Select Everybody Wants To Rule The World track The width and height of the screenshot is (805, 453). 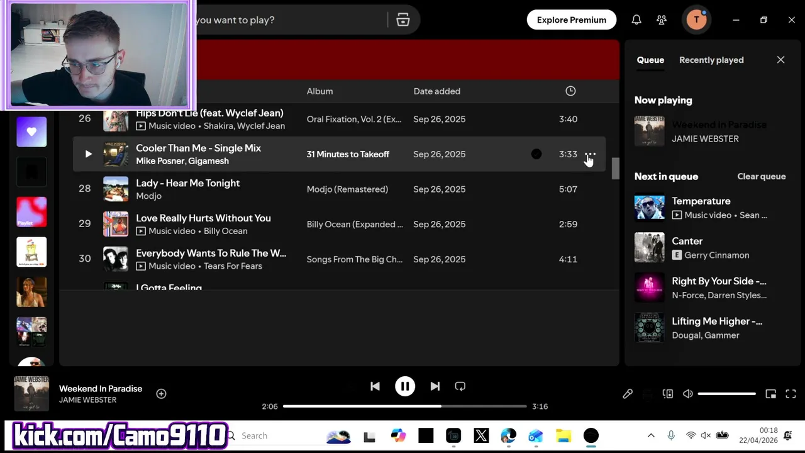(x=339, y=259)
